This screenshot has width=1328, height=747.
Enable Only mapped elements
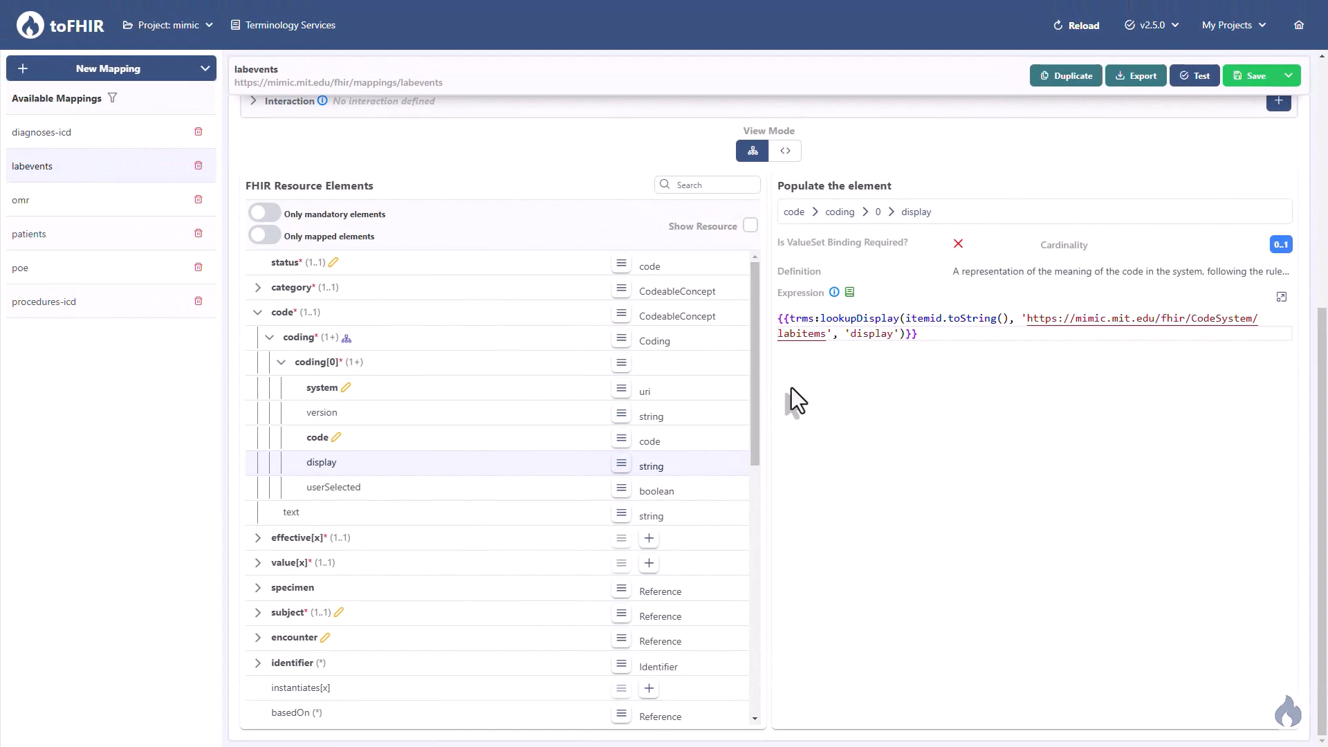pyautogui.click(x=264, y=234)
